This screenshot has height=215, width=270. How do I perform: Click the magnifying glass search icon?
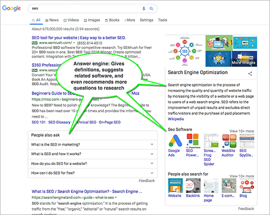[x=152, y=9]
